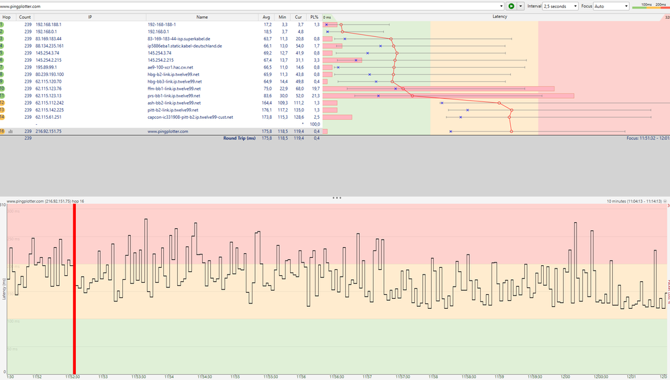Sort by the Hop column header
Viewport: 670px width, 380px height.
[7, 17]
